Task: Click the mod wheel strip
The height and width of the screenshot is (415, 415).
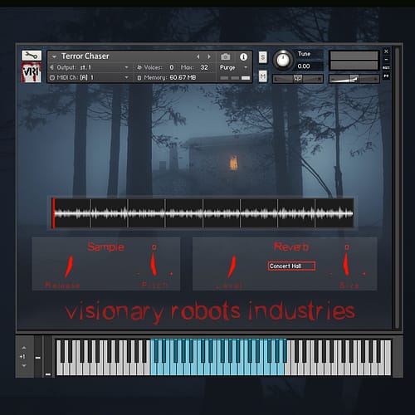Action: click(48, 357)
